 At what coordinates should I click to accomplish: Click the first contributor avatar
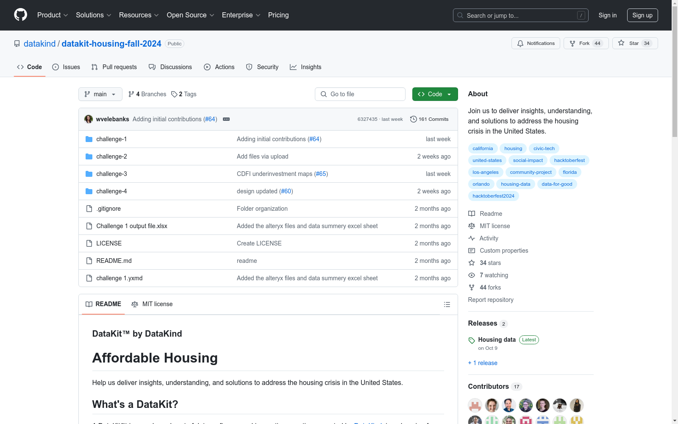pos(475,405)
